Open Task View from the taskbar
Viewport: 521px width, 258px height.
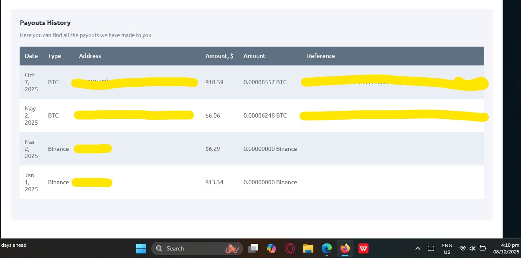(x=253, y=248)
